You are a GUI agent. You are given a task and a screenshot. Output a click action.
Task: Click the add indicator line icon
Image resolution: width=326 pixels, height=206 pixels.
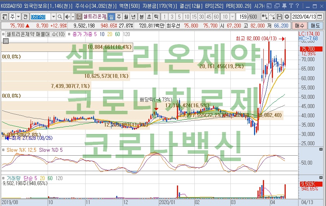[272, 17]
